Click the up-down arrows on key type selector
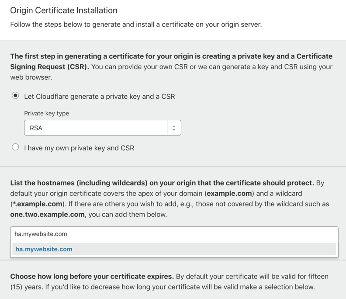346x299 pixels. click(174, 128)
